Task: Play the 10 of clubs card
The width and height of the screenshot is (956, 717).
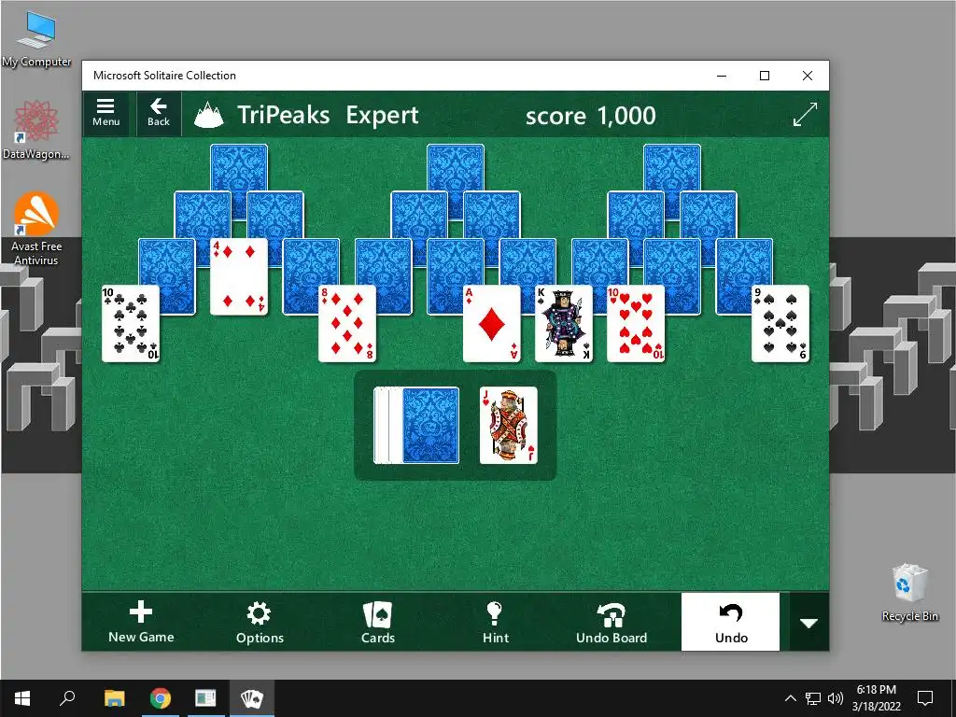Action: [131, 324]
